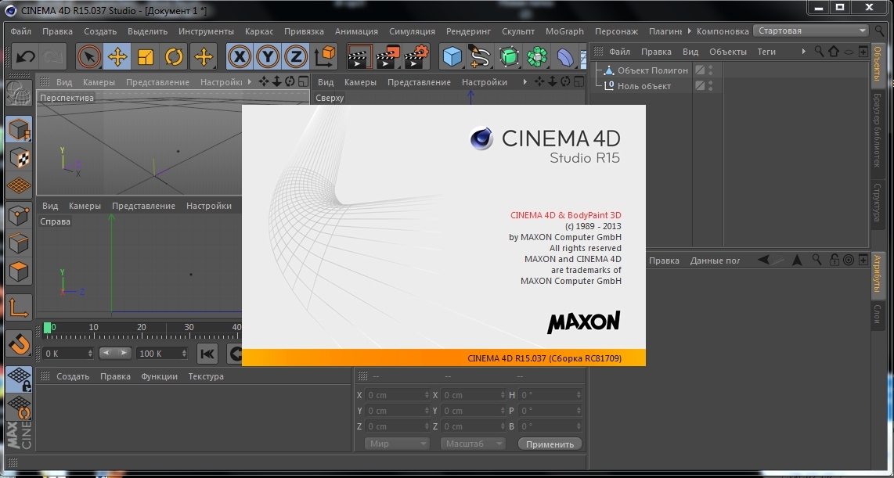This screenshot has height=478, width=894.
Task: Open the MoGraph menu
Action: tap(564, 31)
